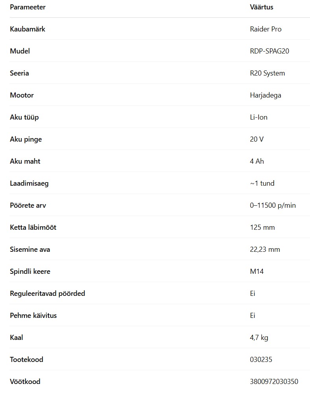Screen dimensions: 310x395
Task: Click the Parameeter column header
Action: (x=28, y=7)
